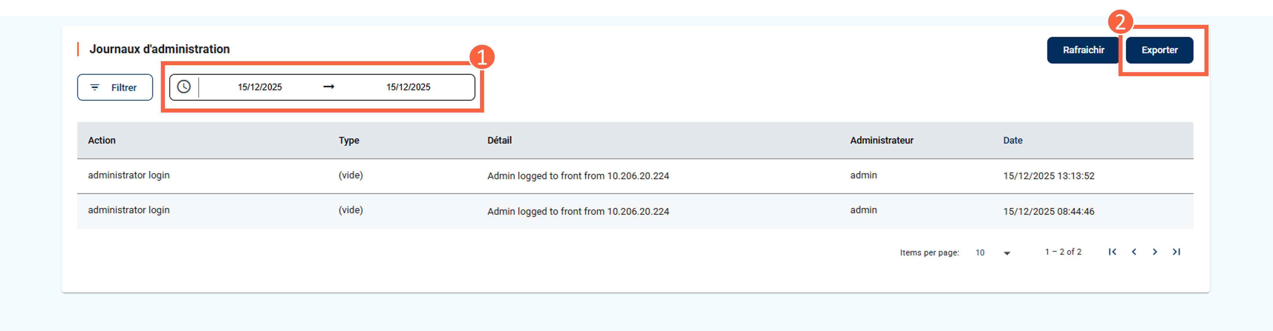Click the Détail column header
The width and height of the screenshot is (1273, 331).
(x=499, y=140)
